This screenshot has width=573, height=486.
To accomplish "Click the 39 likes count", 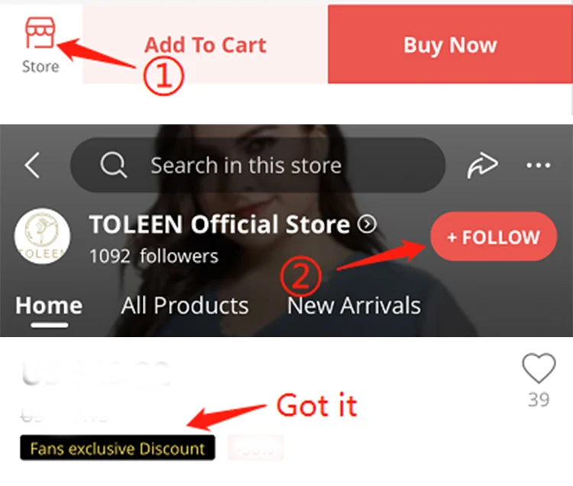I will click(x=539, y=400).
